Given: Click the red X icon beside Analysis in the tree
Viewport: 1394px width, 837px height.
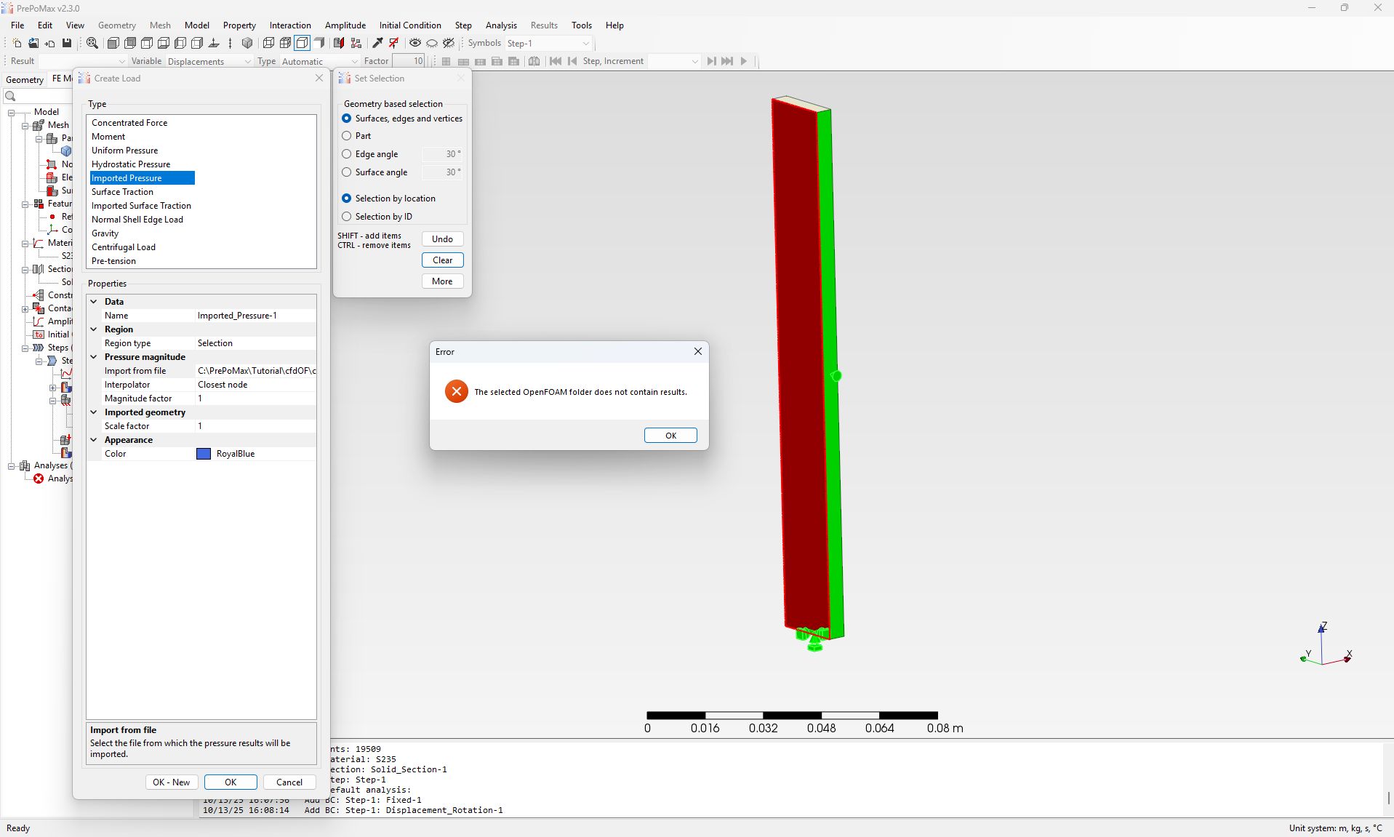Looking at the screenshot, I should (x=39, y=478).
